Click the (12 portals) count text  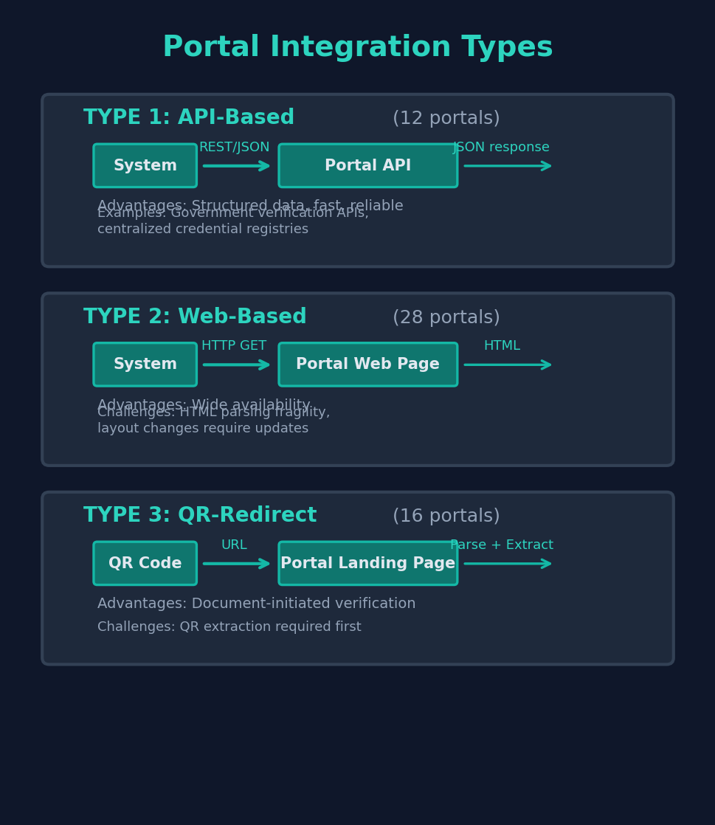coord(446,119)
